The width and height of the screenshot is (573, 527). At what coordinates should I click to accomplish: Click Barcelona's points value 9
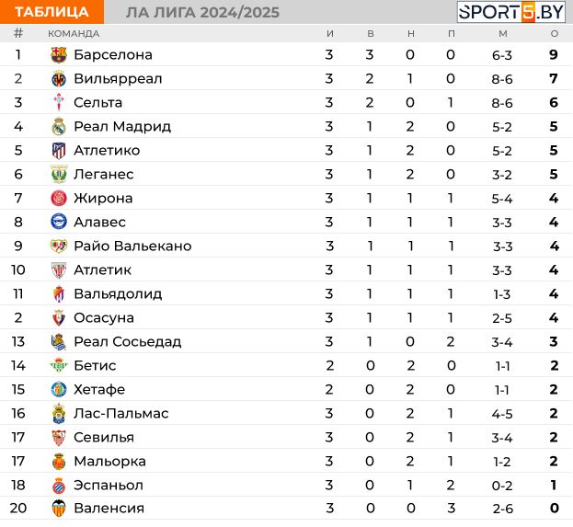554,55
